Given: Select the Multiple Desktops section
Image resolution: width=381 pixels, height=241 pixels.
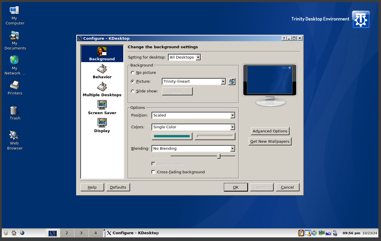Looking at the screenshot, I should [102, 90].
